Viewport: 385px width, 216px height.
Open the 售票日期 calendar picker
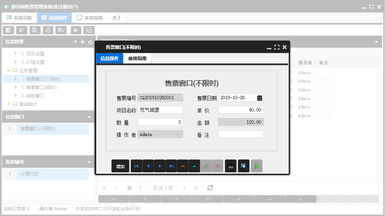pos(260,98)
